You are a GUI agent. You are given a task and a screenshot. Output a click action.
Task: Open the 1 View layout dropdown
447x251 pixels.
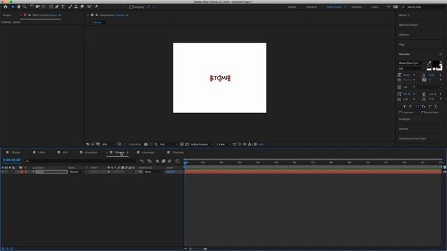pos(223,144)
